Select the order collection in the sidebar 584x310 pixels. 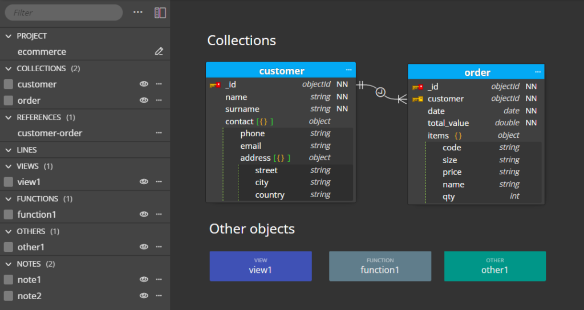[29, 100]
